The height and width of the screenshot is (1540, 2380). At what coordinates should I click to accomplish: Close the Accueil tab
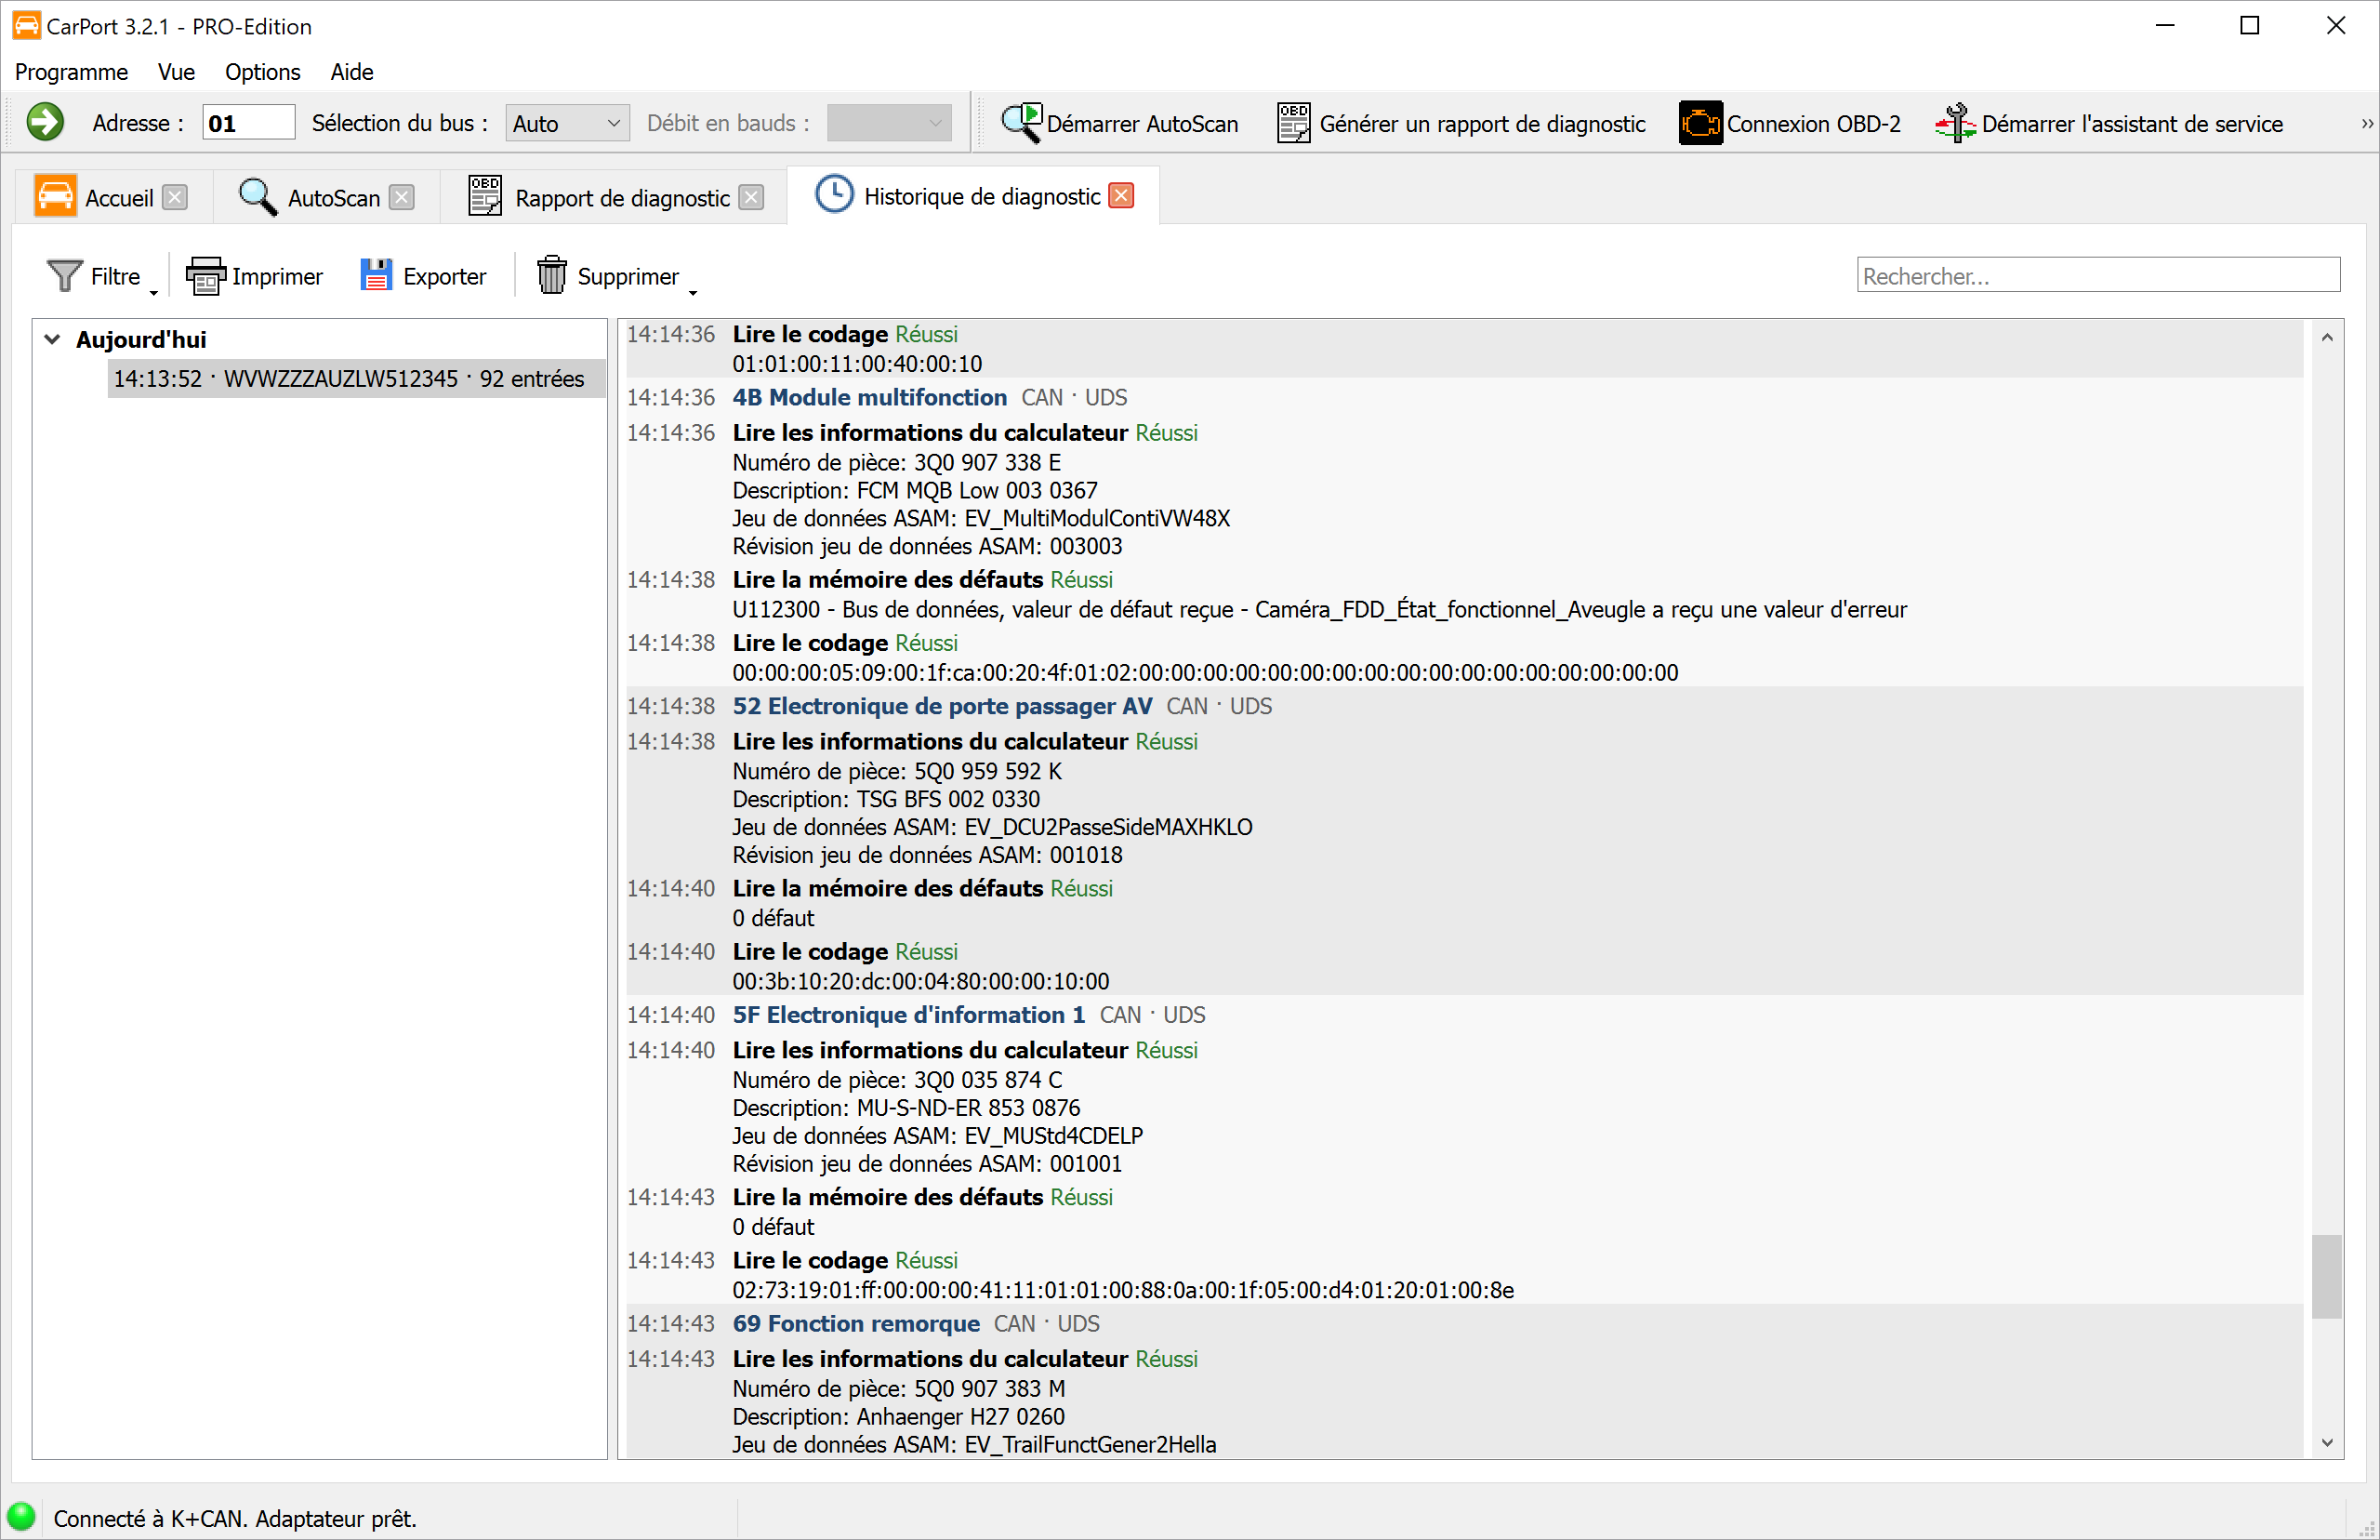[x=175, y=197]
